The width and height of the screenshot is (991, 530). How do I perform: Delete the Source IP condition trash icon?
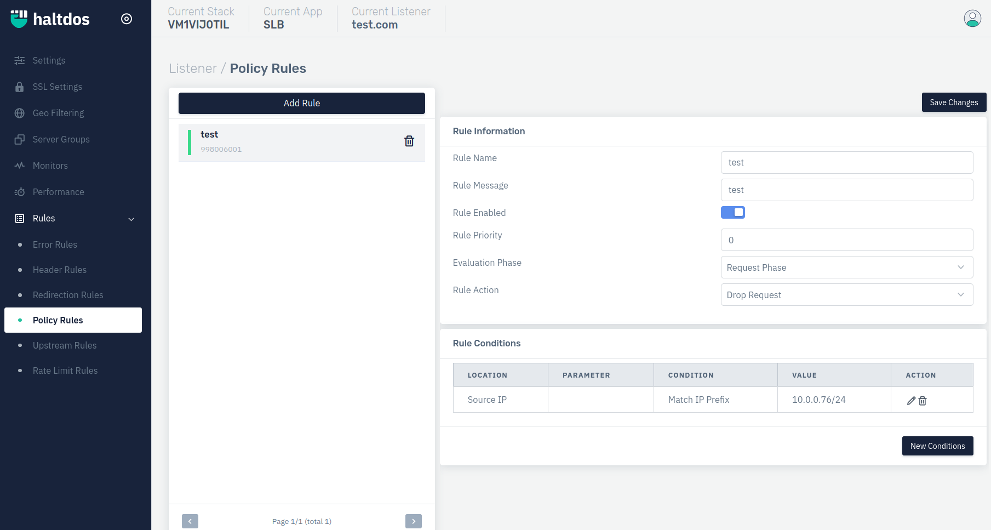[x=923, y=401]
